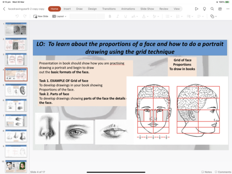Toggle underline formatting
Screen dimensions: 232x174
[x=125, y=16]
